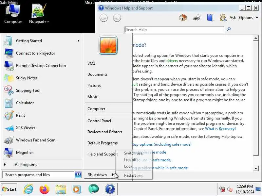Open Windows Explorer folder on taskbar
Screen dimensions: 262x196
point(61,189)
